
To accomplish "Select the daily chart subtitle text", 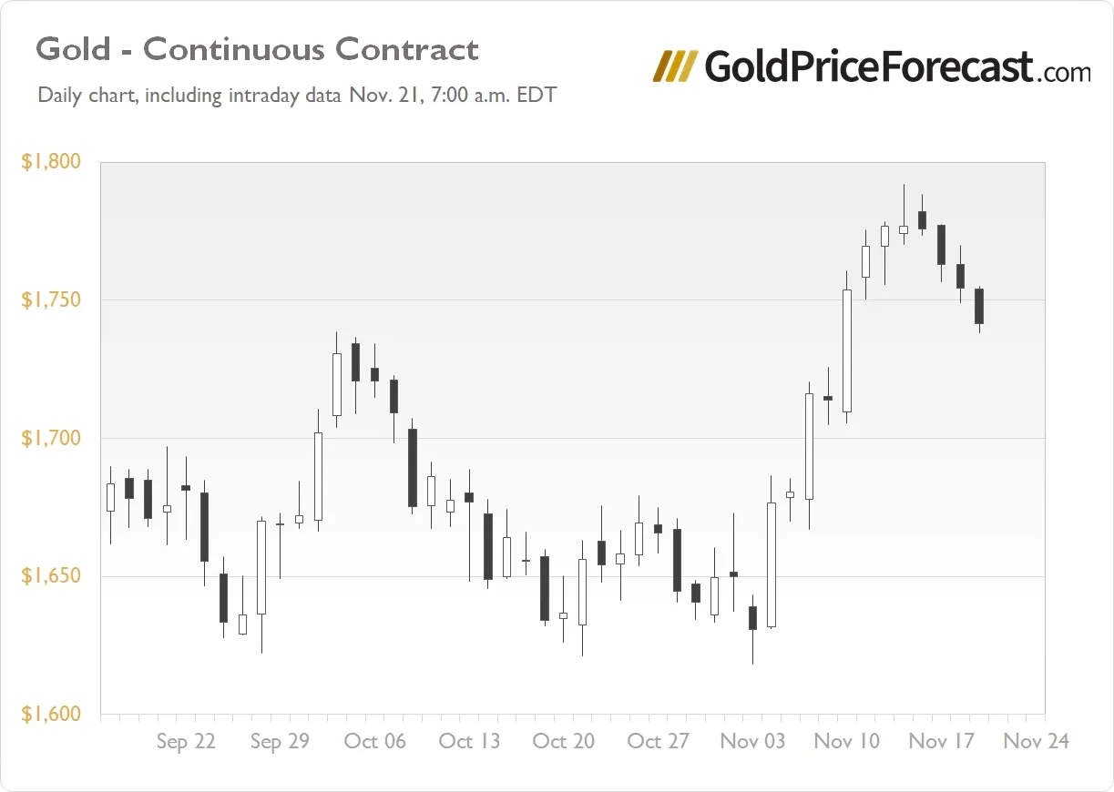I will [297, 95].
